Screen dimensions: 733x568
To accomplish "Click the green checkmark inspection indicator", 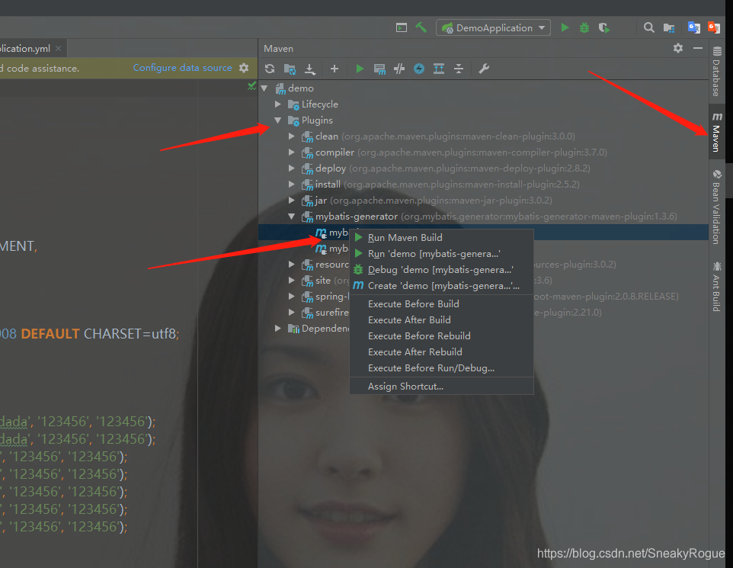I will tap(252, 85).
